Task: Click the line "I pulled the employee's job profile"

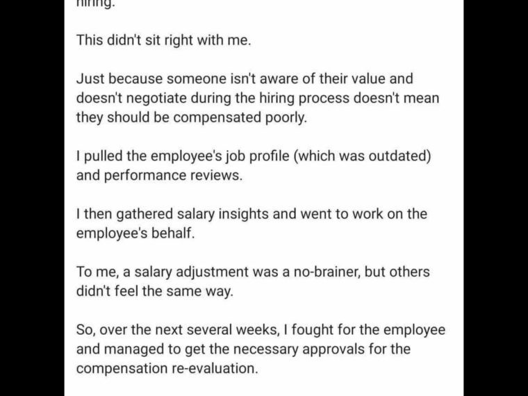Action: pos(254,156)
